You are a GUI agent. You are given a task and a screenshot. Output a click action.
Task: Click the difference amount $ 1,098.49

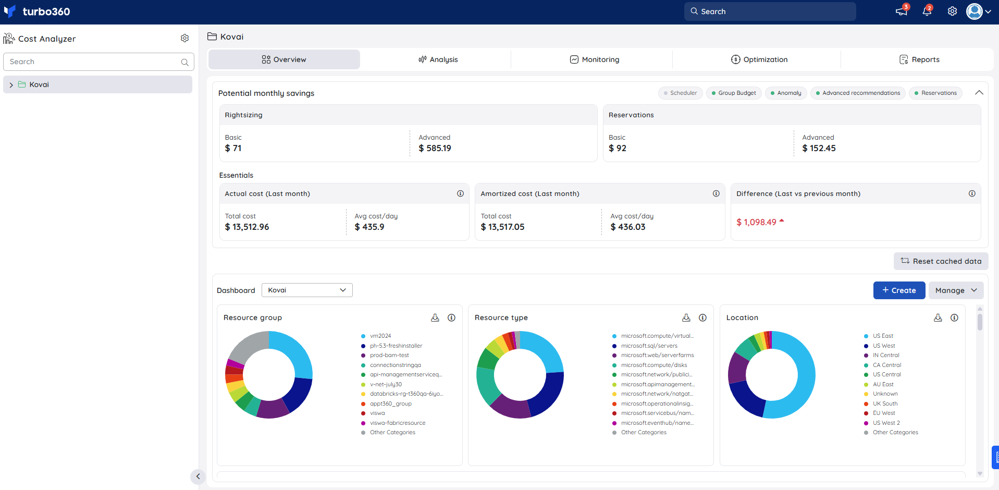(756, 222)
